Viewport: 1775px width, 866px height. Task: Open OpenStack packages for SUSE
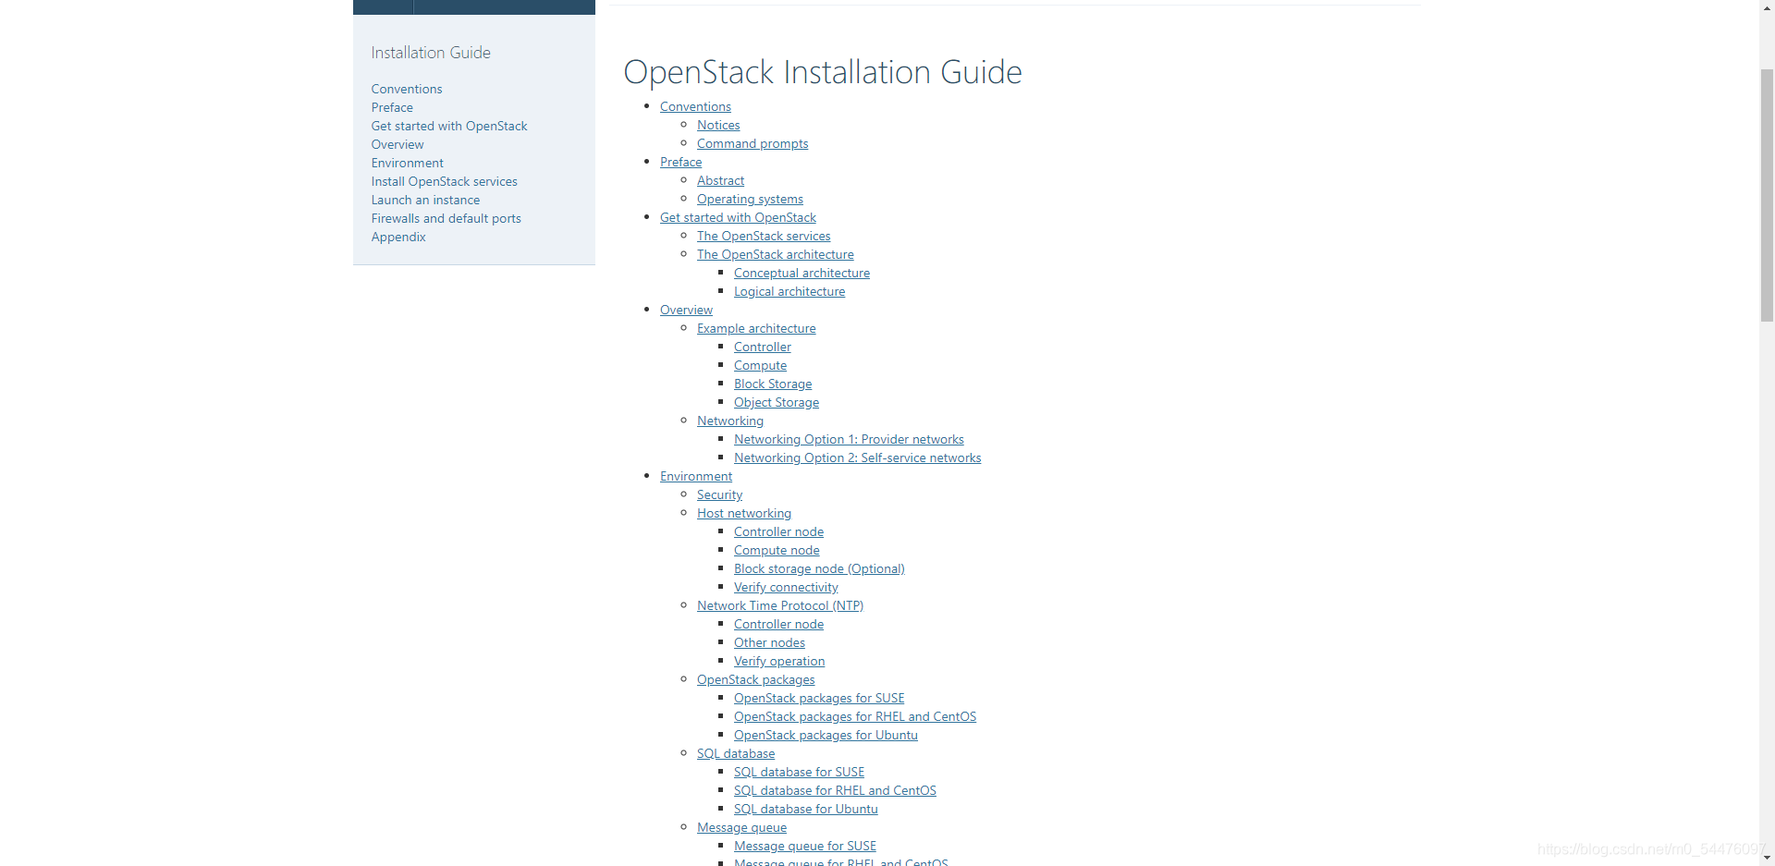point(819,699)
